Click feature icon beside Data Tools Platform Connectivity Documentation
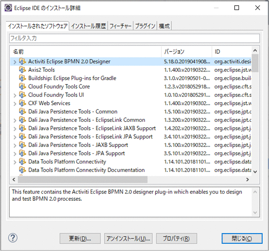The height and width of the screenshot is (251, 269). pyautogui.click(x=22, y=170)
